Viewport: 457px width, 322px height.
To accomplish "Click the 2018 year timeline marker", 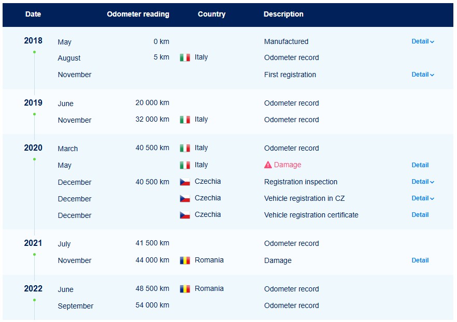I will [34, 52].
